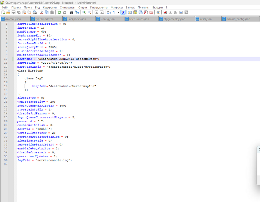This screenshot has width=260, height=202.
Task: Toggle synchronized vertical scrolling
Action: click(x=96, y=12)
